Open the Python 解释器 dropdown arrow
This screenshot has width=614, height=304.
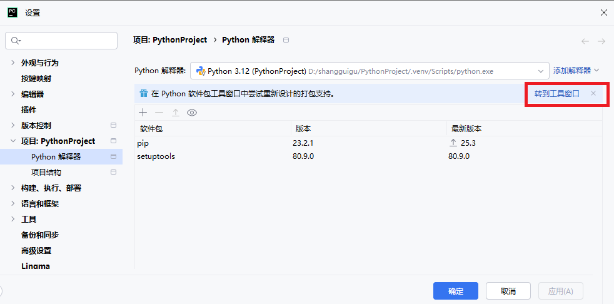point(541,71)
